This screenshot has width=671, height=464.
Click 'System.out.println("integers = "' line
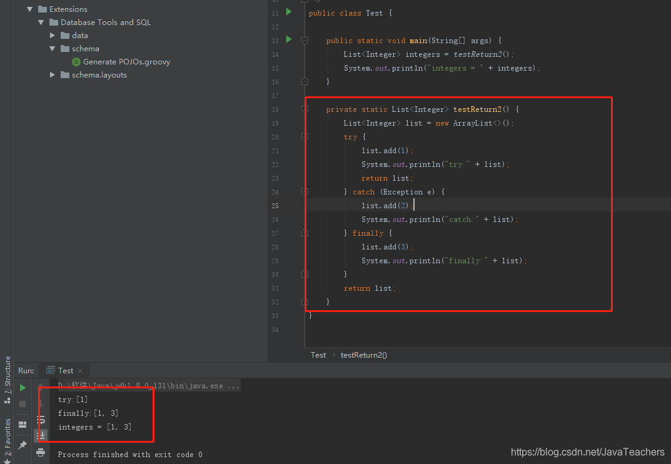441,68
